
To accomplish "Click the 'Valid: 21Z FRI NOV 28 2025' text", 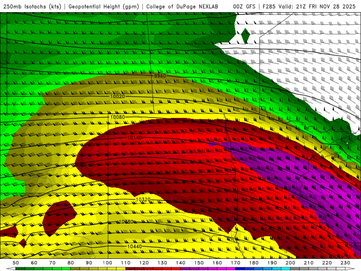I will [317, 6].
